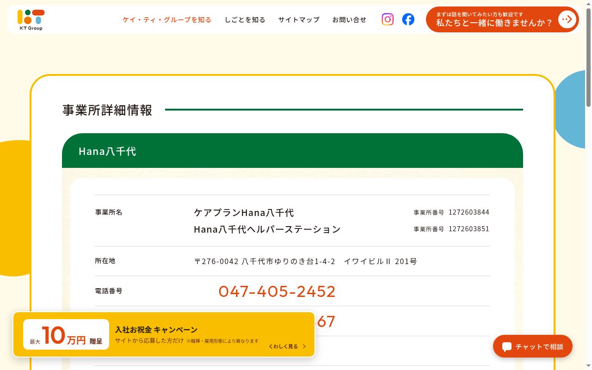
Task: Click the chat bubble icon
Action: [507, 347]
